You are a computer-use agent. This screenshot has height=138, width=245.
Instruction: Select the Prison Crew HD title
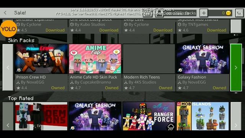(31, 77)
